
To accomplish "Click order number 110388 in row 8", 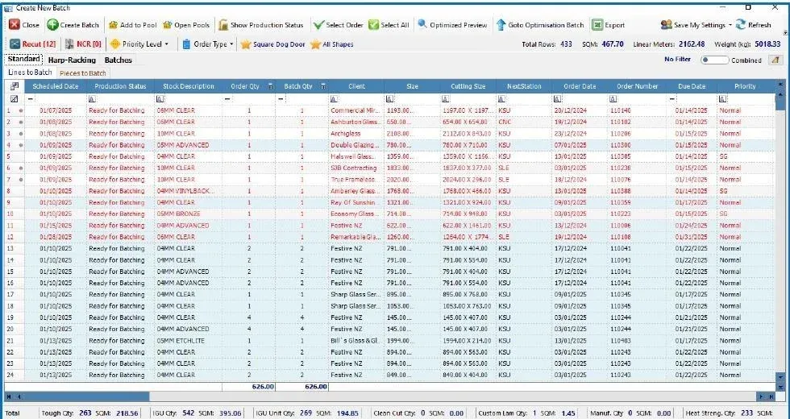I will (x=638, y=191).
